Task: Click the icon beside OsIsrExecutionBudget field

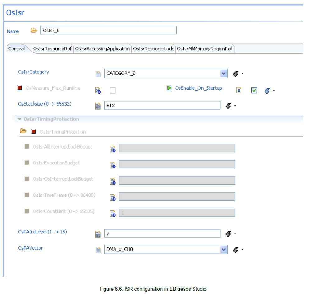Action: click(113, 165)
